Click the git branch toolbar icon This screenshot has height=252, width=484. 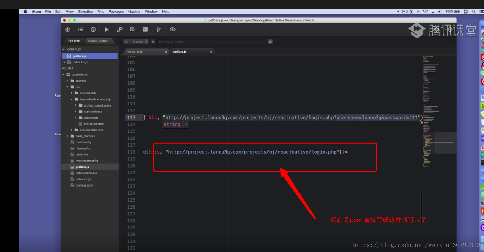pos(159,30)
